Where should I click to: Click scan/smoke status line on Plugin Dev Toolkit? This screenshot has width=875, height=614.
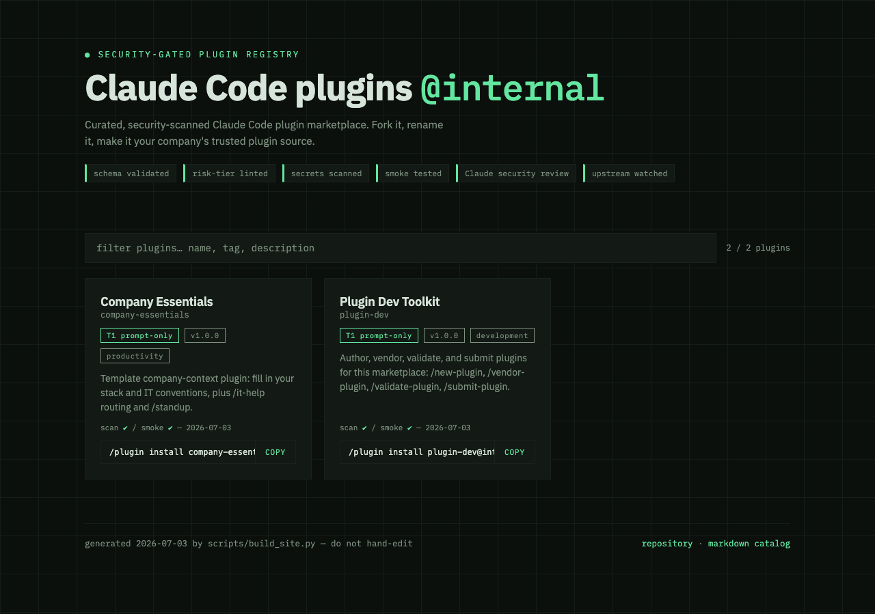coord(405,428)
